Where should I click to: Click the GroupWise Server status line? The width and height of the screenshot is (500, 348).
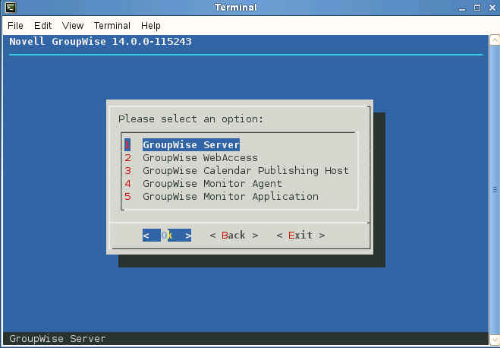pyautogui.click(x=58, y=338)
